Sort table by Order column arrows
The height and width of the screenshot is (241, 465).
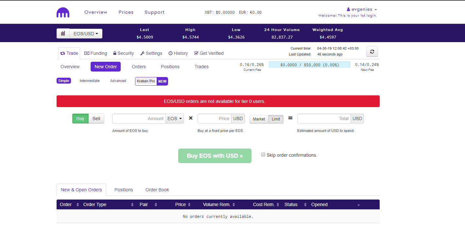click(78, 205)
